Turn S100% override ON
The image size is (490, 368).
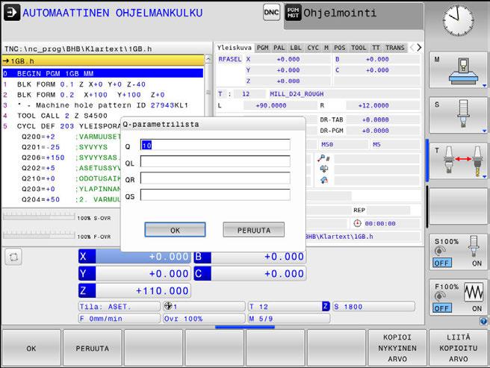(477, 263)
